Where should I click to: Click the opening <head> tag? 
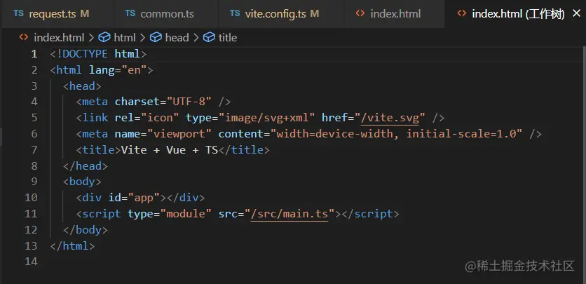82,86
